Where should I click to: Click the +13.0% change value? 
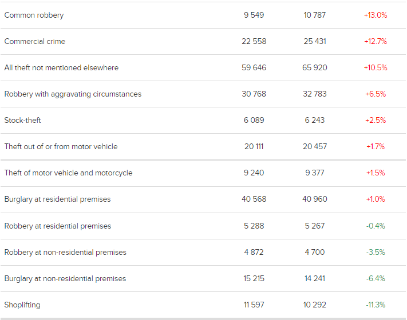(x=376, y=15)
